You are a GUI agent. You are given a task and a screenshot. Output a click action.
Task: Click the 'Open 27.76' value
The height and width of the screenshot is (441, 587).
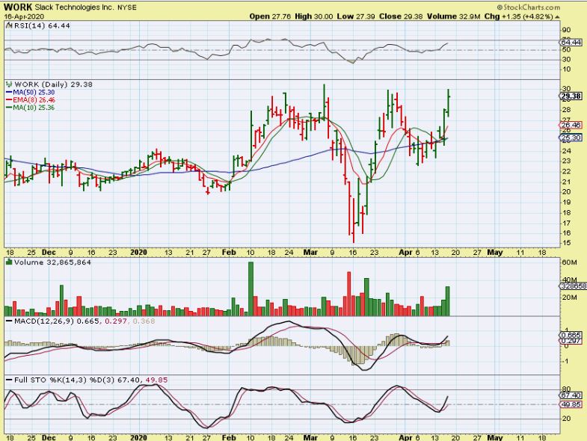tap(270, 16)
